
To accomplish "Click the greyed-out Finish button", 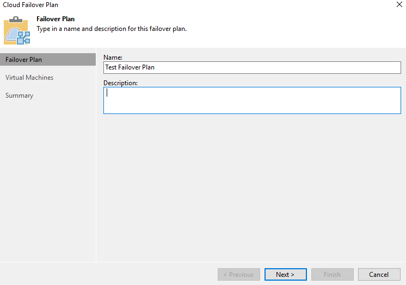I will pos(332,275).
